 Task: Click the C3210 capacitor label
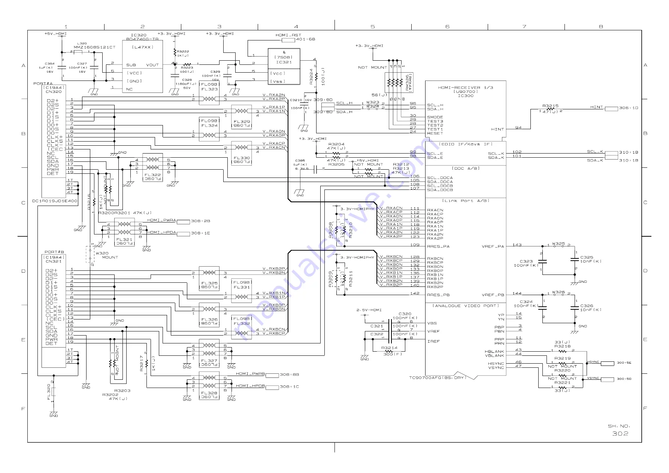296,100
